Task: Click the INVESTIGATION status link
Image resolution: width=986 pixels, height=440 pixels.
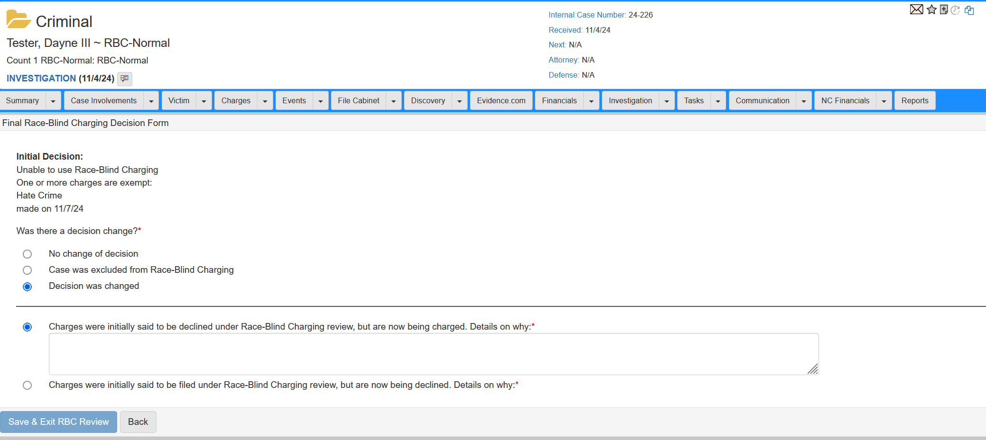Action: click(41, 79)
